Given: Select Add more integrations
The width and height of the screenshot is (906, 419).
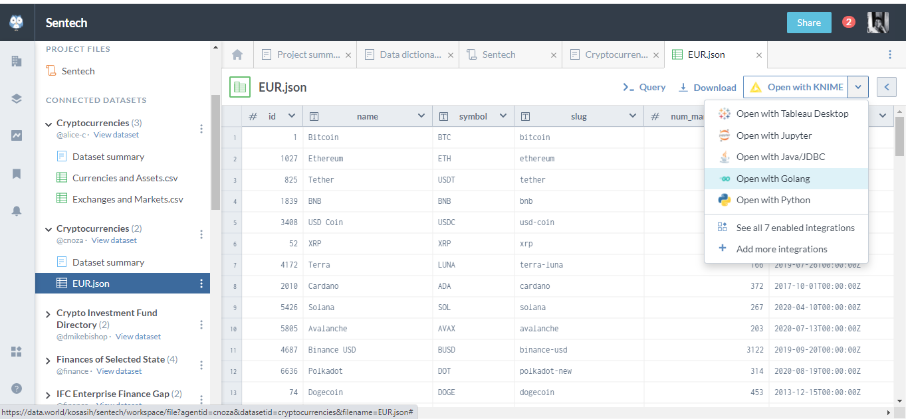Looking at the screenshot, I should [x=786, y=249].
